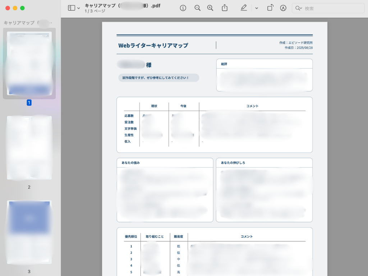
Task: Open the info inspector
Action: [183, 8]
